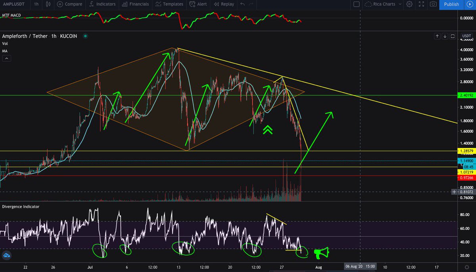Redo the last chart action
The height and width of the screenshot is (272, 476).
click(251, 4)
